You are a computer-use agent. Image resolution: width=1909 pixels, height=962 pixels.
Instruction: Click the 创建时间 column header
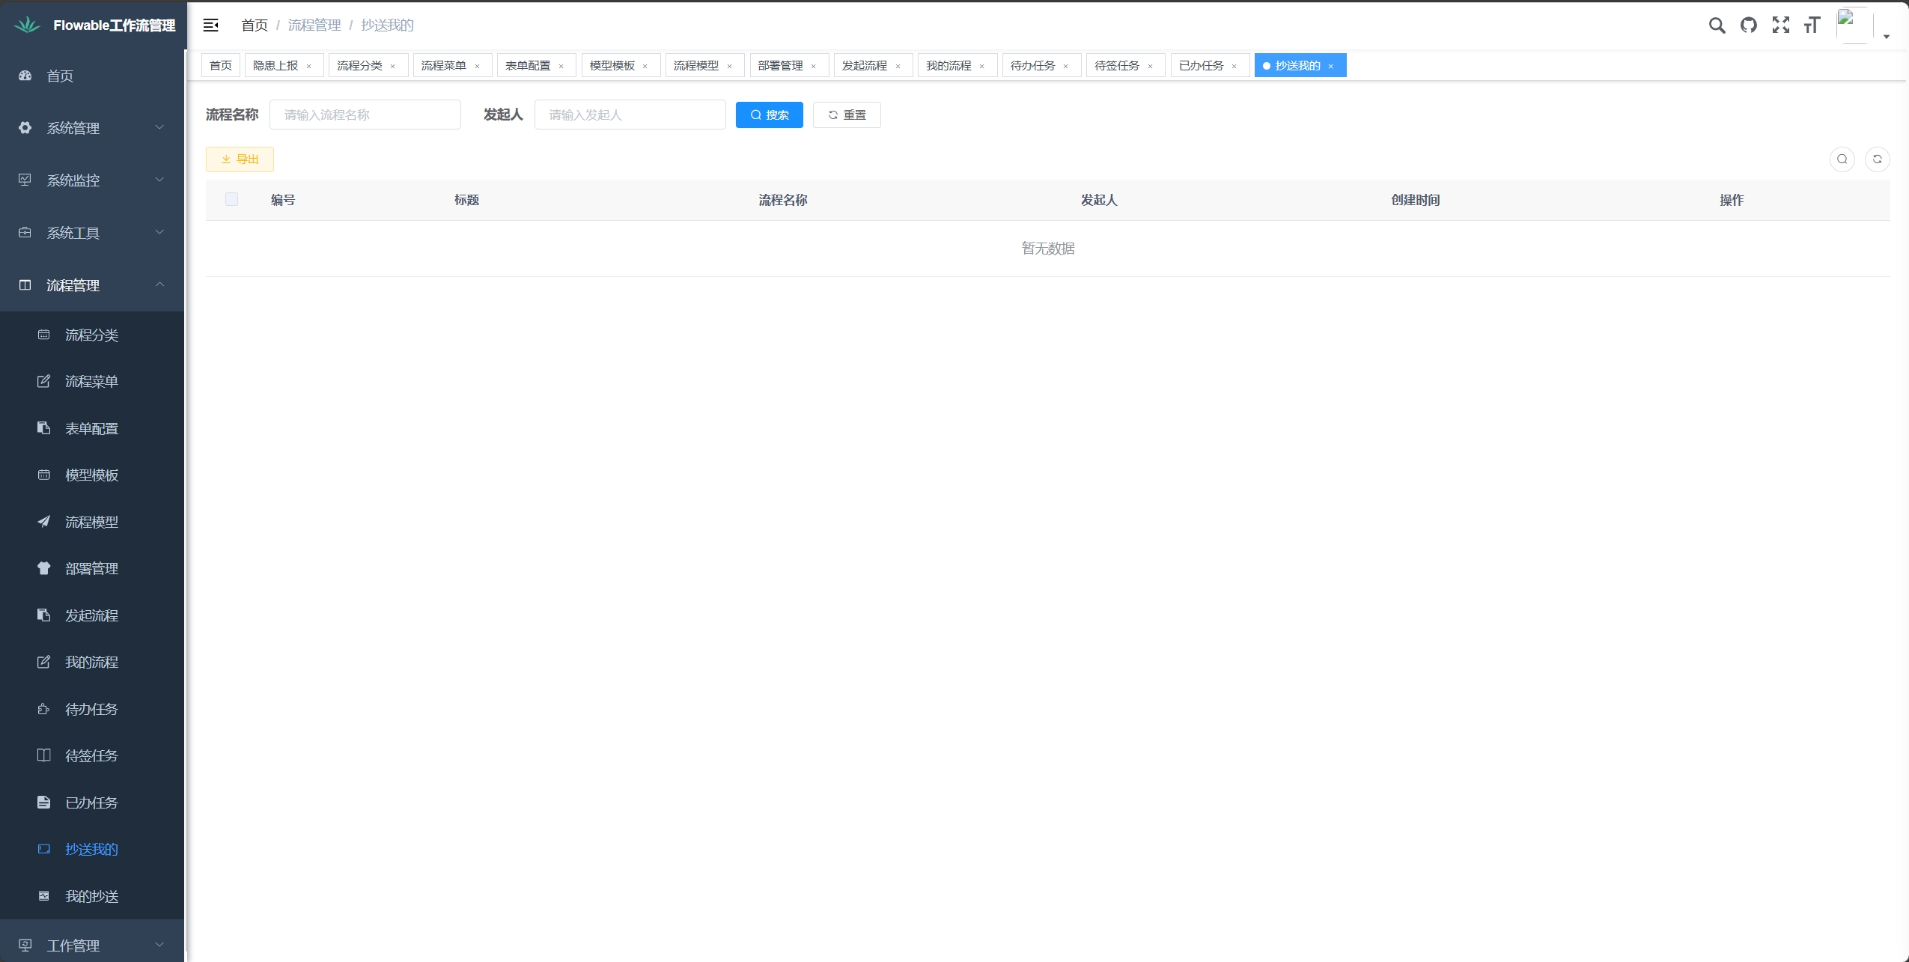(x=1415, y=200)
